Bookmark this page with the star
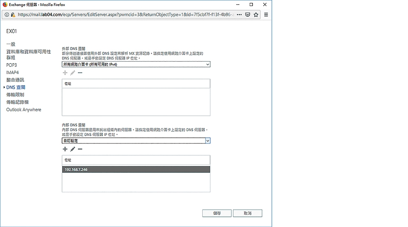 [x=256, y=15]
